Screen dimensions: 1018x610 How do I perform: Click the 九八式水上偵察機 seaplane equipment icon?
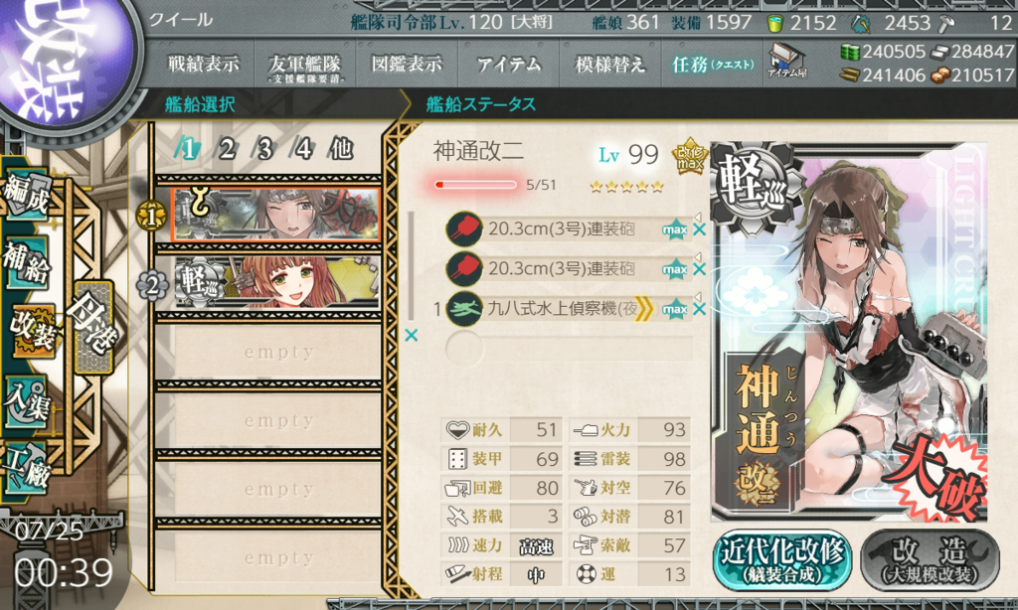pyautogui.click(x=464, y=309)
